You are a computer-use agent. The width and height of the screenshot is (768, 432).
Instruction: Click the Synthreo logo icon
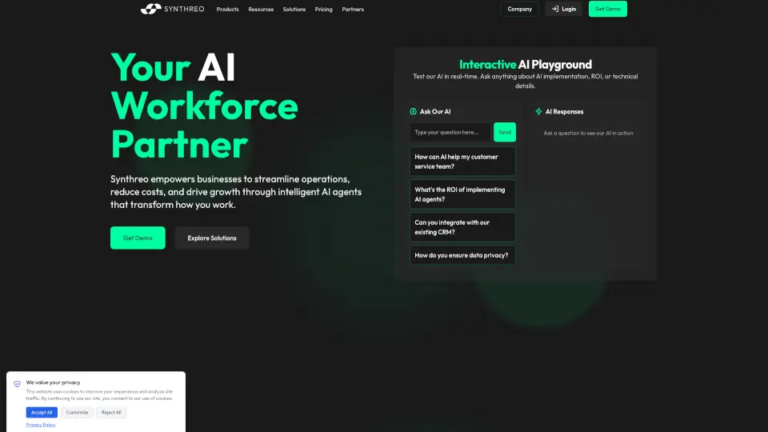click(150, 10)
